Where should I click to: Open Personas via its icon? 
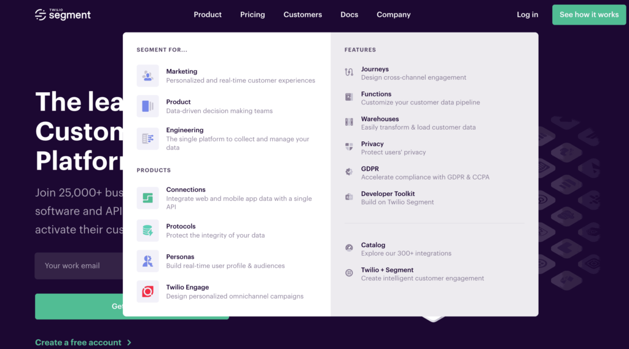click(147, 261)
